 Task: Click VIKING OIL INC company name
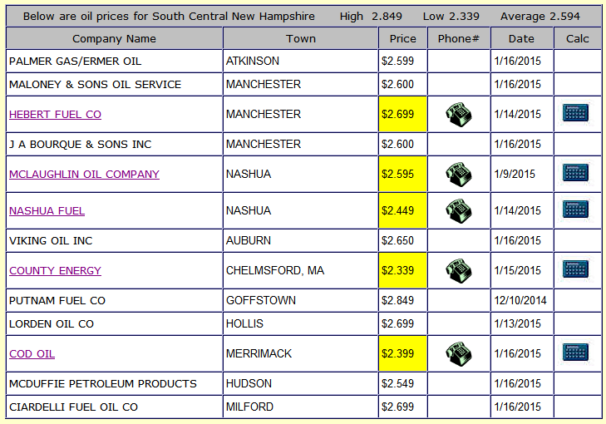tap(51, 241)
